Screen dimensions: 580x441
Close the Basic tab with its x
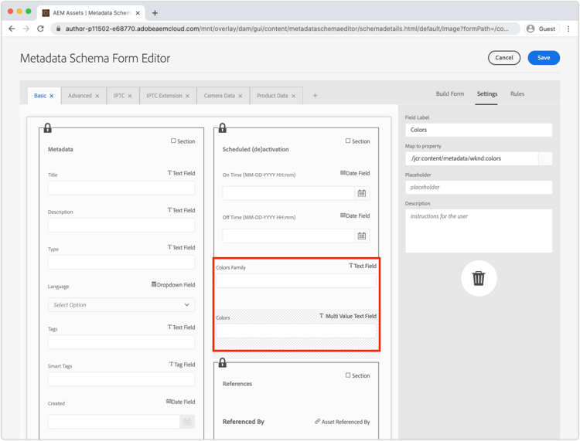tap(52, 96)
